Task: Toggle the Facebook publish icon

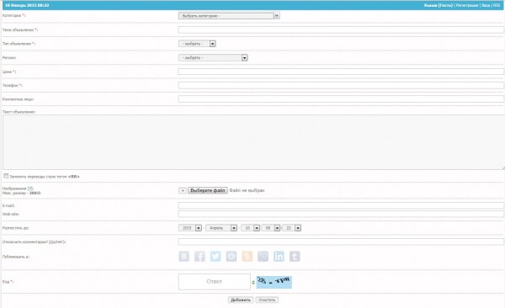Action: [199, 257]
